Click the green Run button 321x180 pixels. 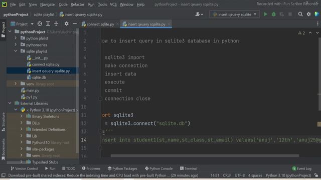pos(265,14)
